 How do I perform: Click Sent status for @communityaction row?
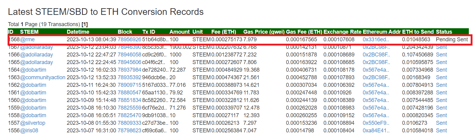click(x=441, y=77)
